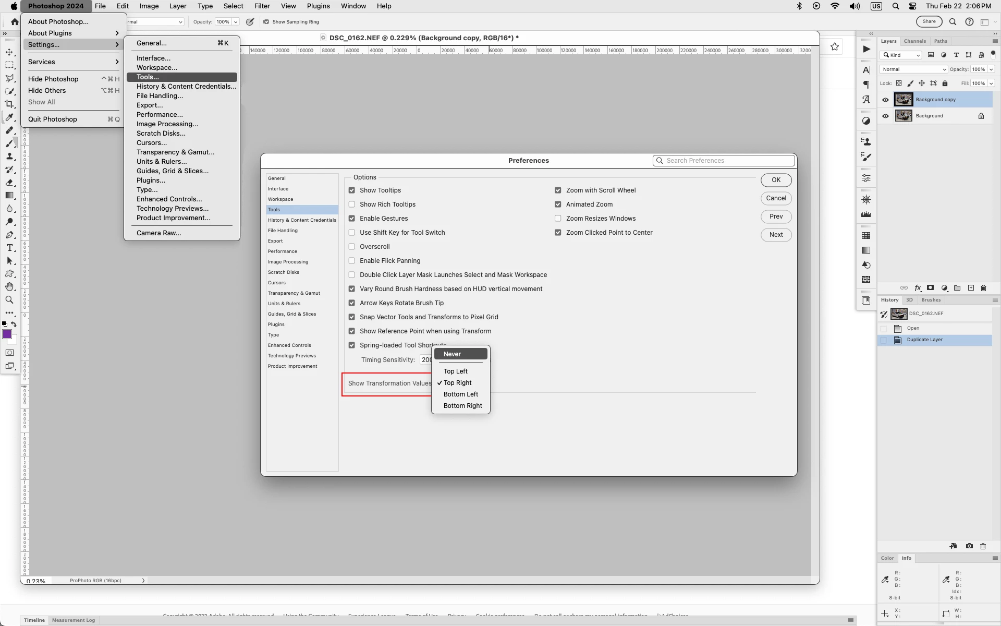The image size is (1001, 626).
Task: Uncheck Animated Zoom checkbox
Action: (558, 204)
